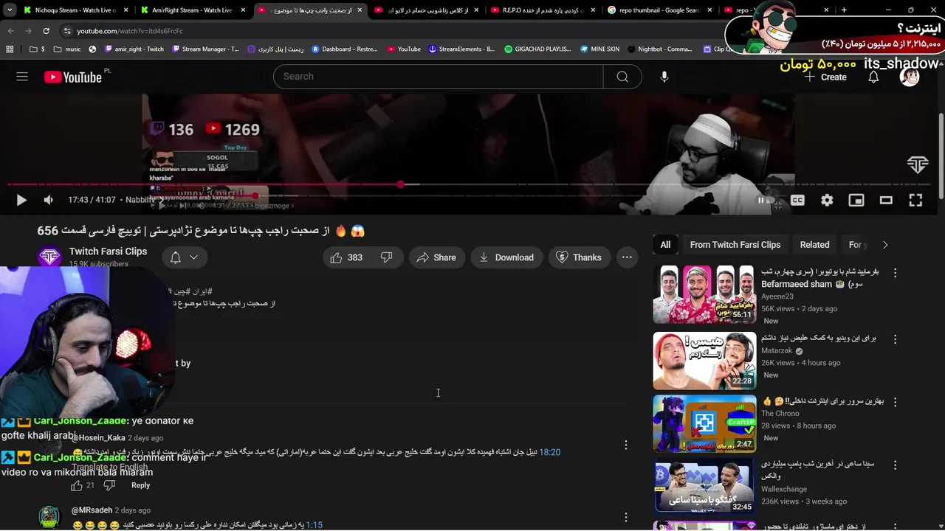Open MRsadeh commenter avatar
The image size is (945, 531).
point(49,517)
